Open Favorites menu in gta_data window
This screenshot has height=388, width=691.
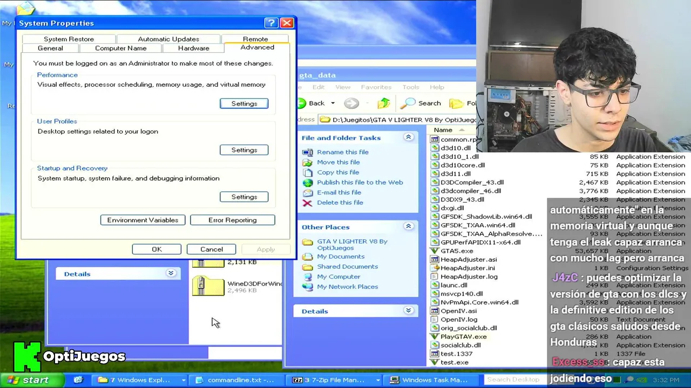click(x=376, y=87)
